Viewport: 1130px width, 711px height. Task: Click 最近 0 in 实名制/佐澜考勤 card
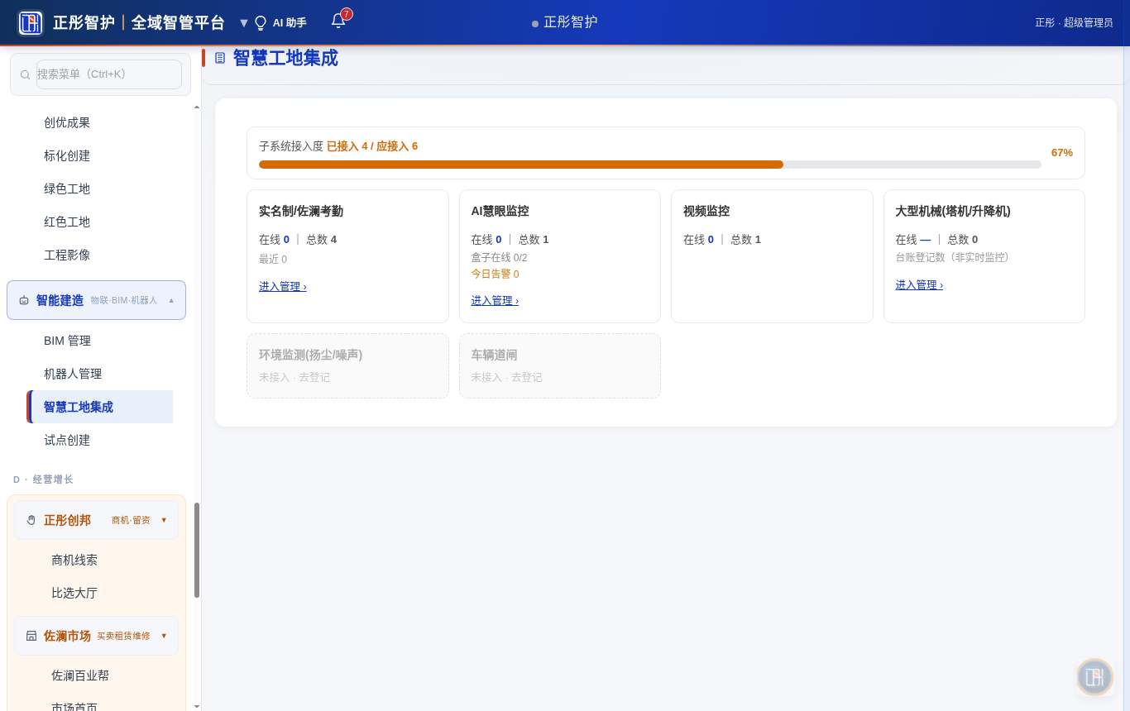[x=273, y=259]
